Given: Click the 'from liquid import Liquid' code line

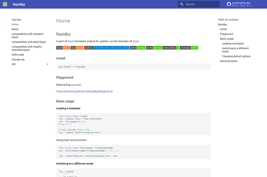Looking at the screenshot, I should click(x=73, y=116).
